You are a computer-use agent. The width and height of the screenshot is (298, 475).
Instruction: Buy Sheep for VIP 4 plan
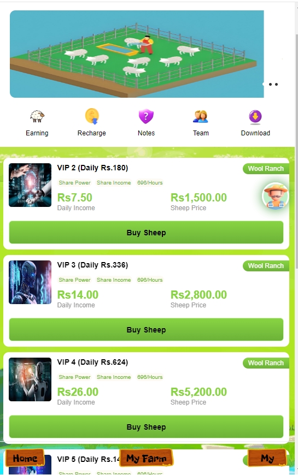pyautogui.click(x=147, y=427)
